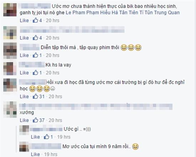This screenshot has width=196, height=157.
Task: Click thumbs-up icon on 'Kk hs la vay' comment
Action: pos(35,72)
